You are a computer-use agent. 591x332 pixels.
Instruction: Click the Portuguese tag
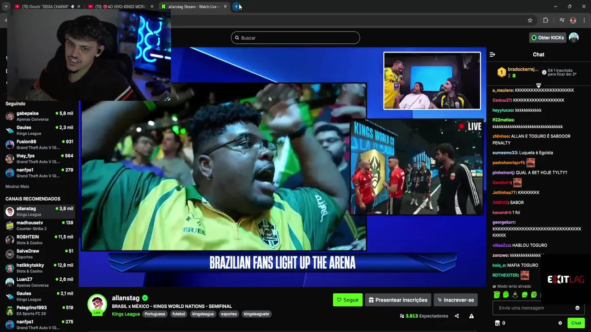(155, 314)
